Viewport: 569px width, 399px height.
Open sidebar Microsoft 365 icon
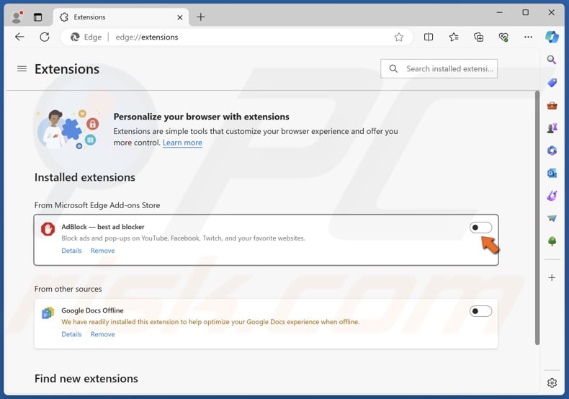pyautogui.click(x=552, y=151)
